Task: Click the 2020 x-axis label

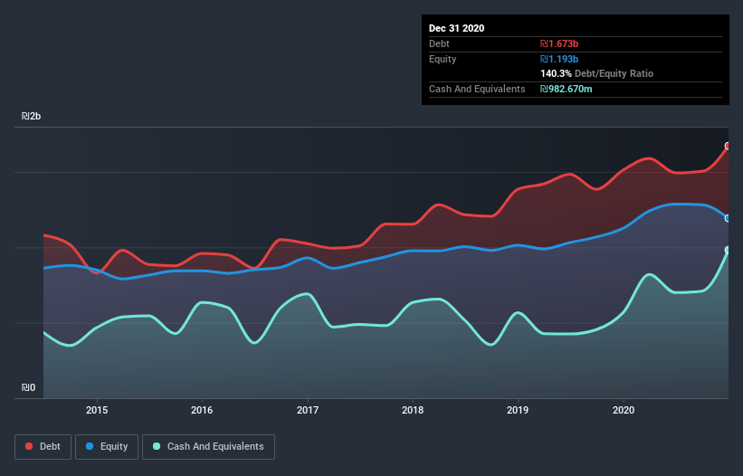Action: [x=624, y=410]
